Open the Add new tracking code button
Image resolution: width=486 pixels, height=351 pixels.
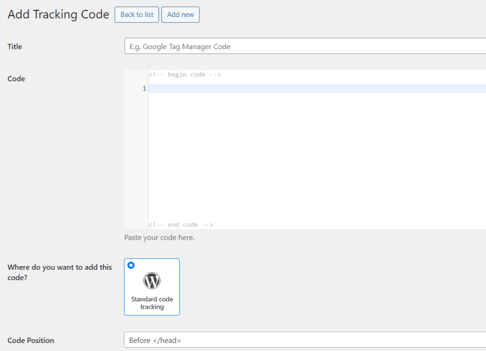tap(180, 15)
